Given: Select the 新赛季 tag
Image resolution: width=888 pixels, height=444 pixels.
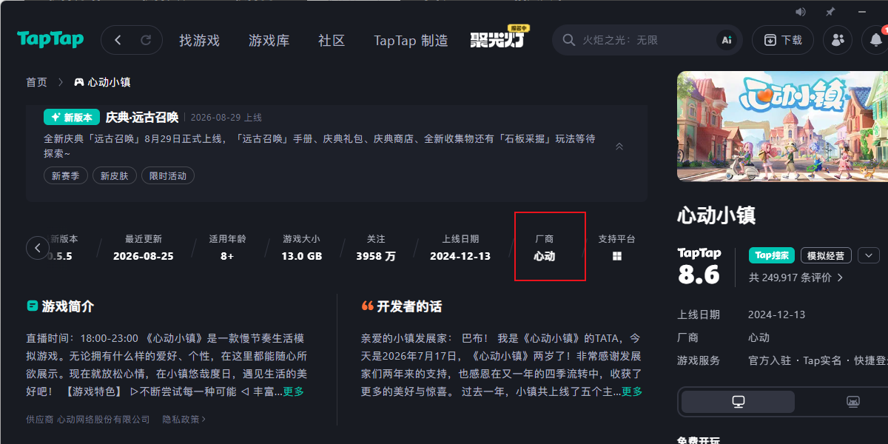Looking at the screenshot, I should 66,175.
